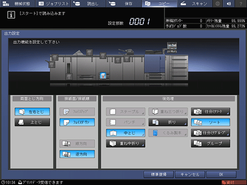Open the 読出し recall tab
247x185 pixels.
click(88, 3)
